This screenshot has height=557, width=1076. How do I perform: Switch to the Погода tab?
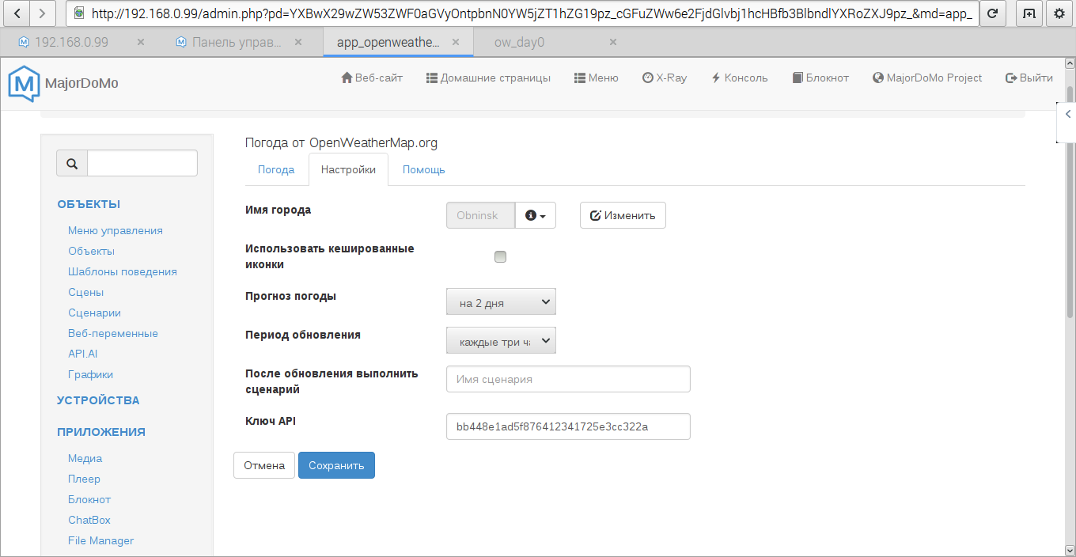pos(276,169)
